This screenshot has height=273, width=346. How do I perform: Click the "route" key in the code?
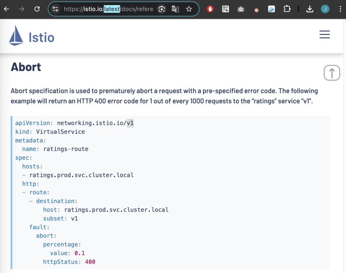pyautogui.click(x=38, y=192)
